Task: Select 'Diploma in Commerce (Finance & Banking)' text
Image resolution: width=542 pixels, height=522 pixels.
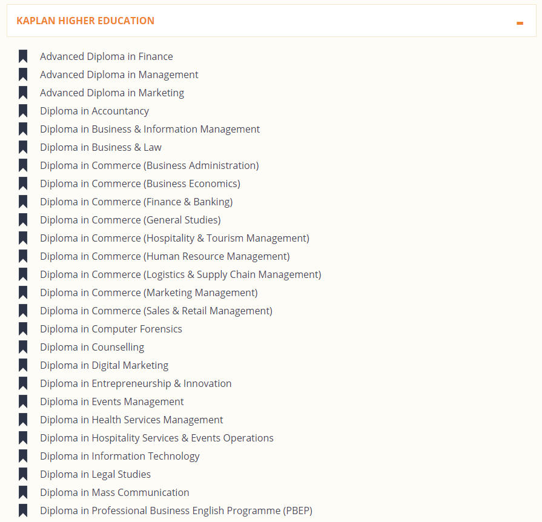Action: [x=136, y=202]
